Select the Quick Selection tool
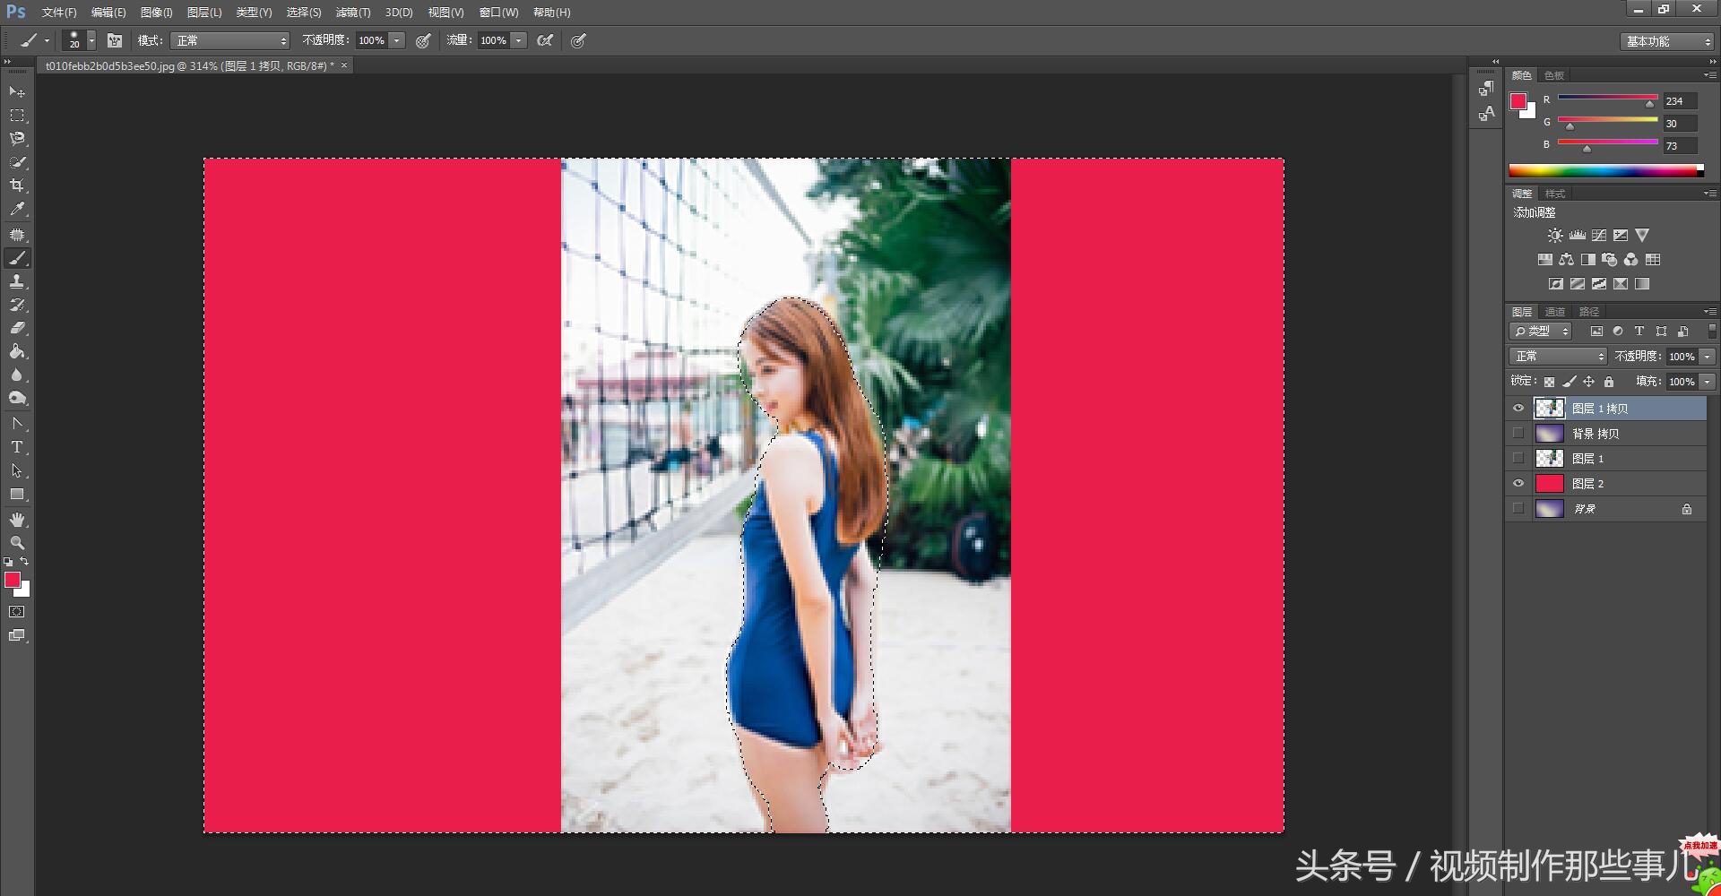1721x896 pixels. 17,162
